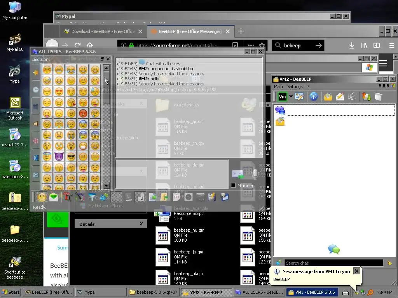Open the Settings menu in VM2 BeeBEEP
Viewport: 398px width, 298px height.
(x=295, y=87)
